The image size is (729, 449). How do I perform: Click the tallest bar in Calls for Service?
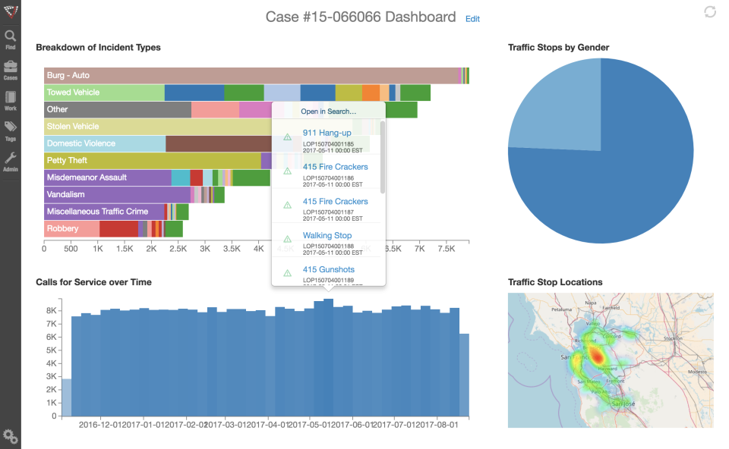click(x=328, y=357)
